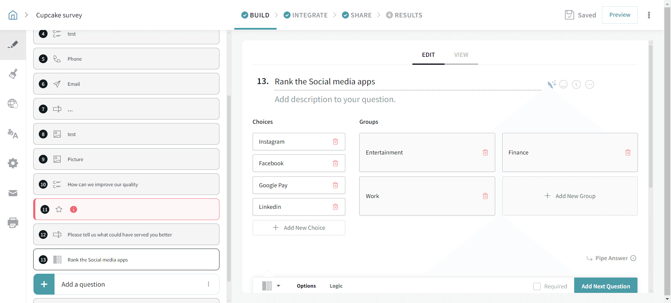The height and width of the screenshot is (303, 671).
Task: Expand the question type dropdown arrow
Action: [279, 286]
